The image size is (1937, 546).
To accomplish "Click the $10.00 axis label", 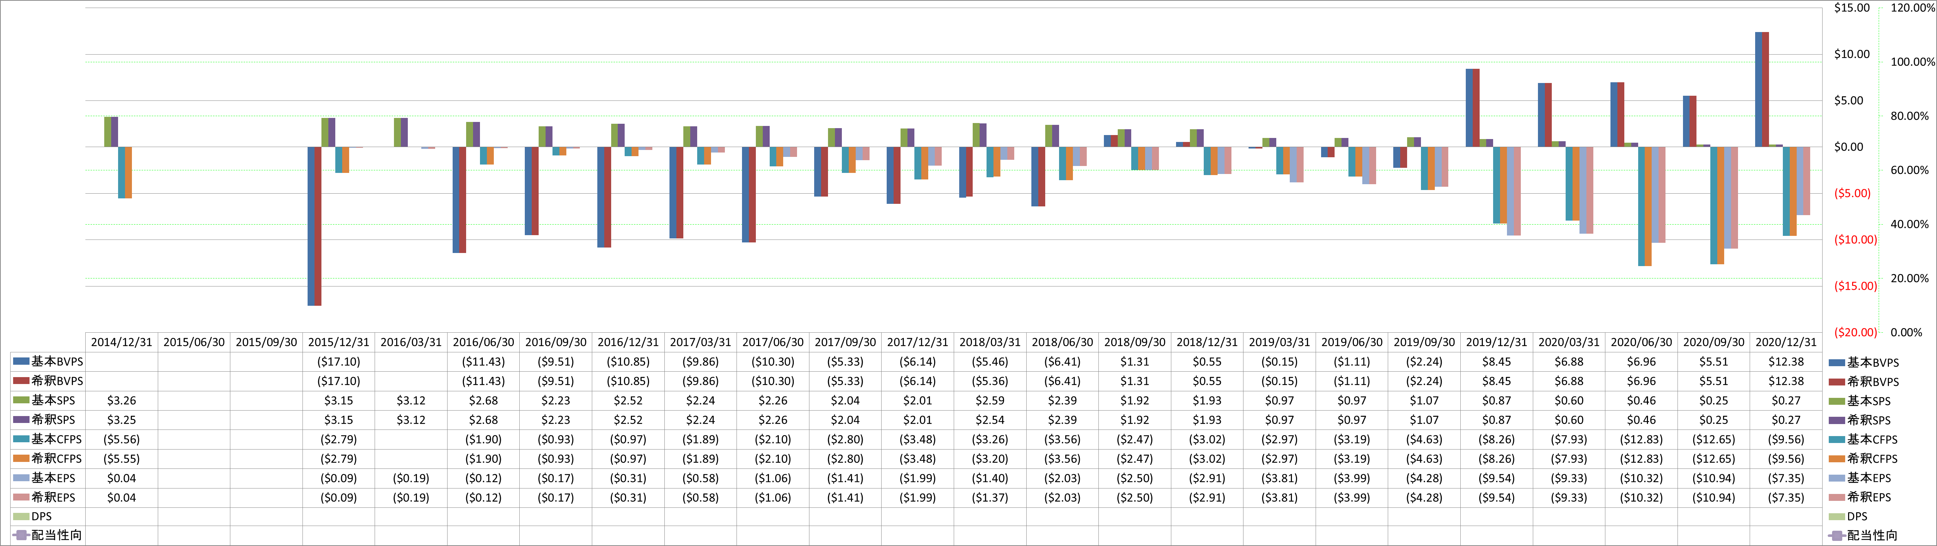I will tap(1851, 54).
